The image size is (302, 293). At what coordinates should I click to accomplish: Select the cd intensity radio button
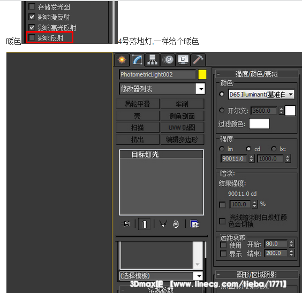tap(248, 149)
